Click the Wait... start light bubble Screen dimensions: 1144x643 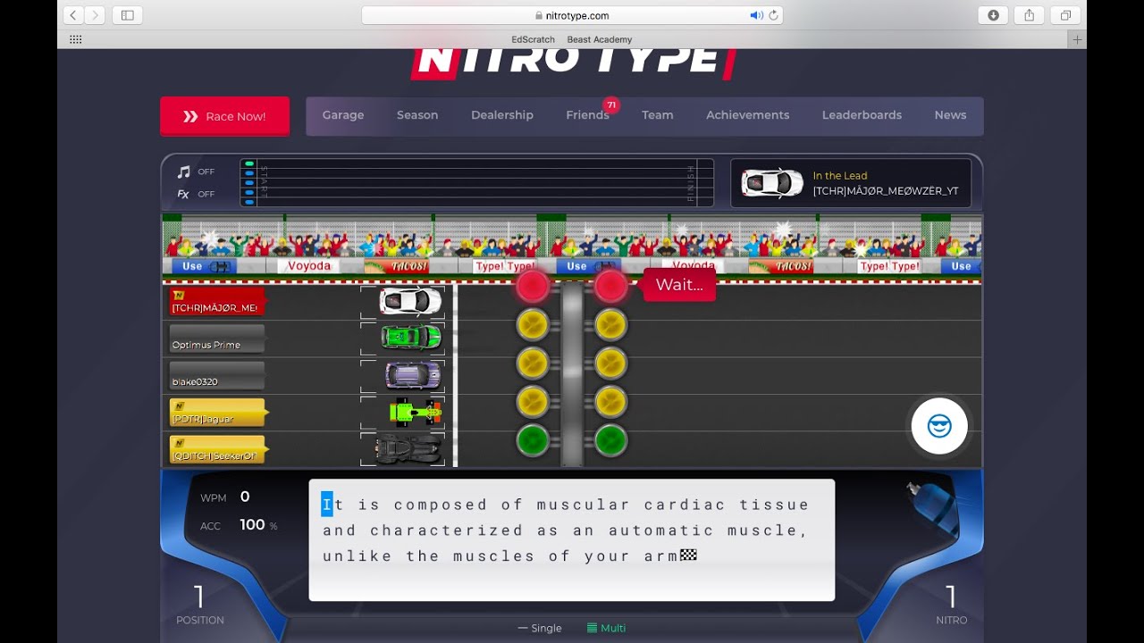coord(679,285)
